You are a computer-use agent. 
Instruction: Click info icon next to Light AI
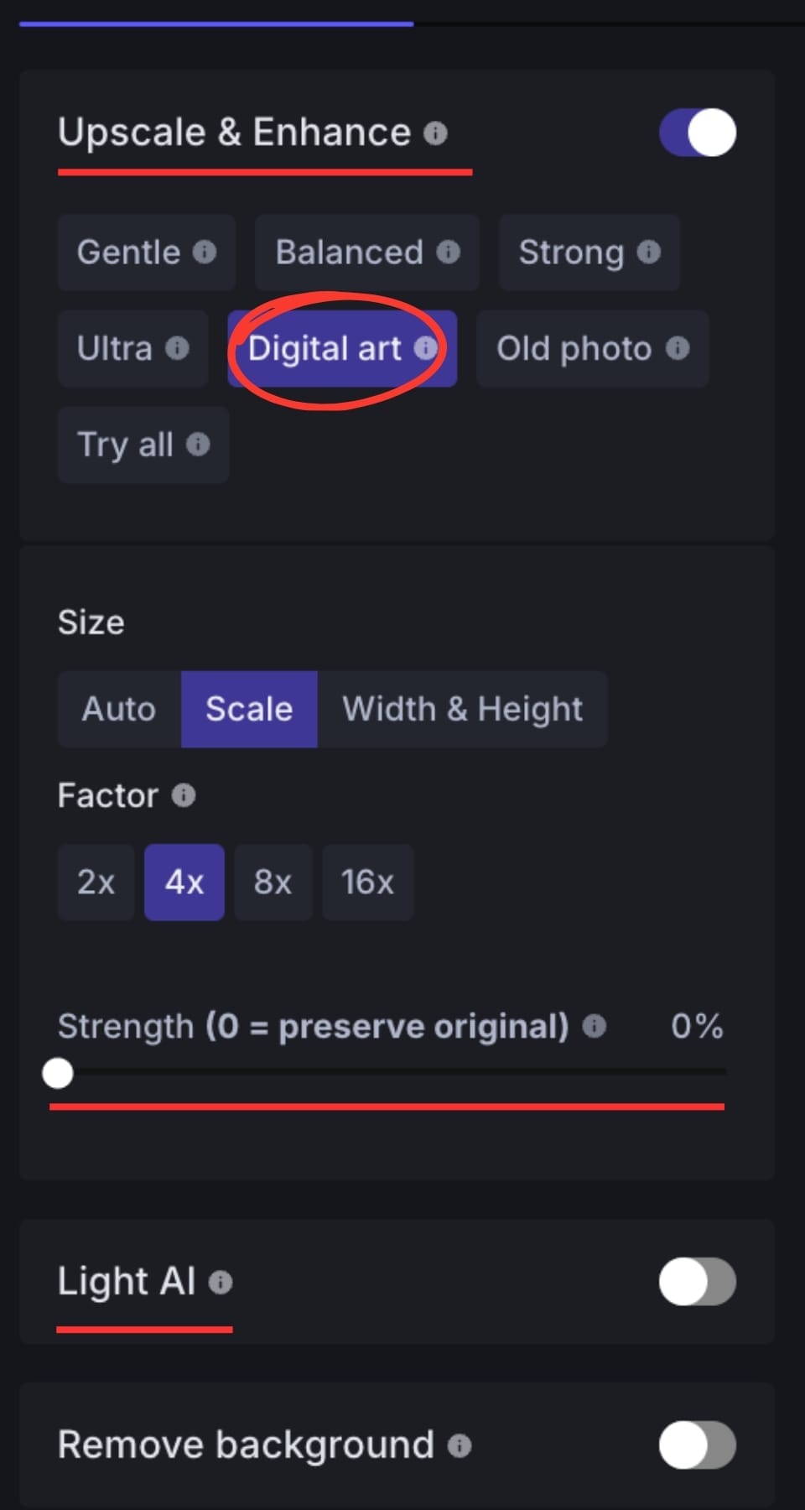[x=221, y=1283]
